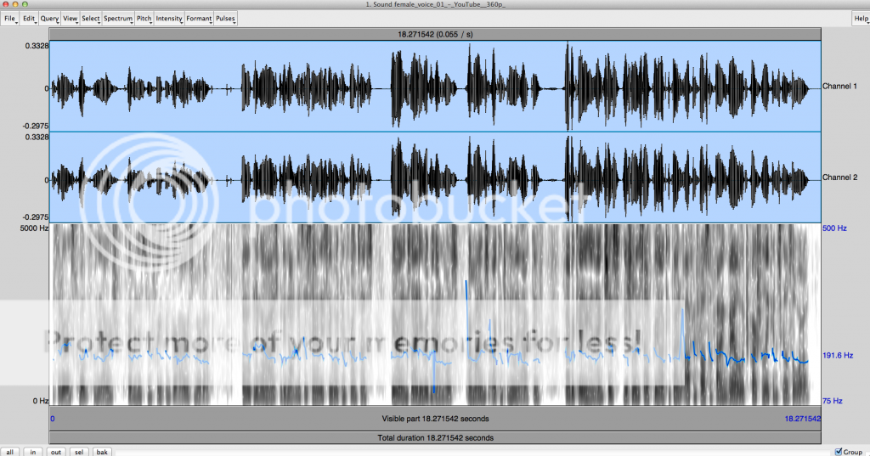Open the Pitch menu
Screen dimensions: 870x456
[x=144, y=18]
